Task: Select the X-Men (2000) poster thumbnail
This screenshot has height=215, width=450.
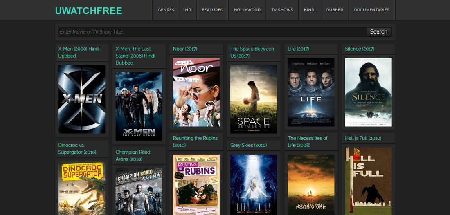Action: pos(82,99)
